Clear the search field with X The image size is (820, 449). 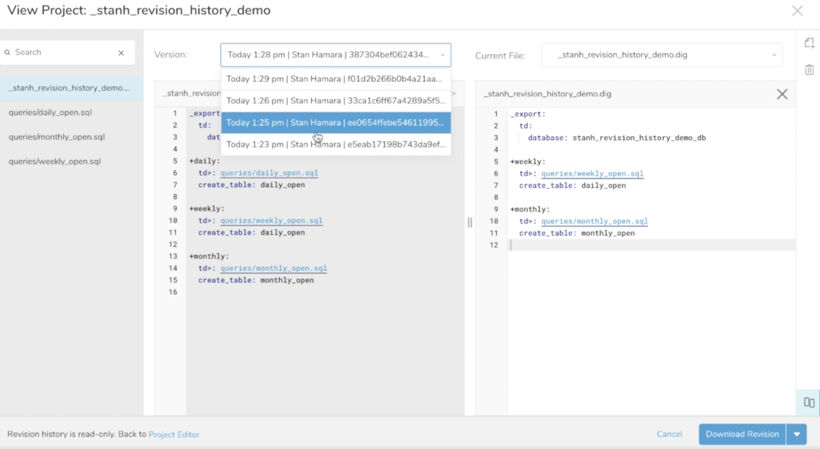click(121, 53)
